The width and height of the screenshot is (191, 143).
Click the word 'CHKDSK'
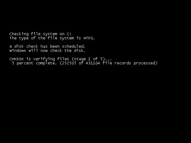(x=17, y=59)
